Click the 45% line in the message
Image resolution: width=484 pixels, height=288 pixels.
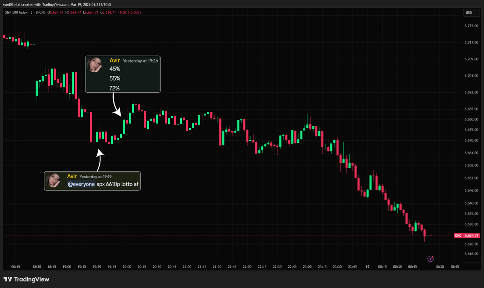click(115, 69)
